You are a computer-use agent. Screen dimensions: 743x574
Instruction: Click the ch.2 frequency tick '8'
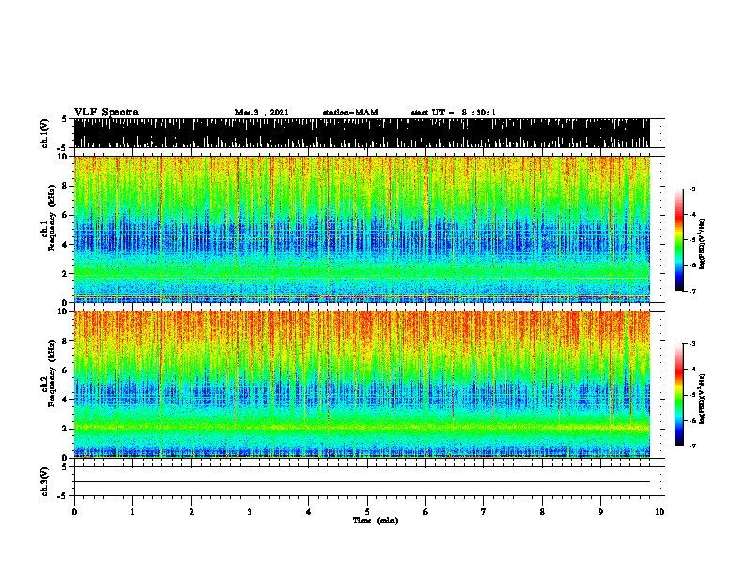click(66, 341)
